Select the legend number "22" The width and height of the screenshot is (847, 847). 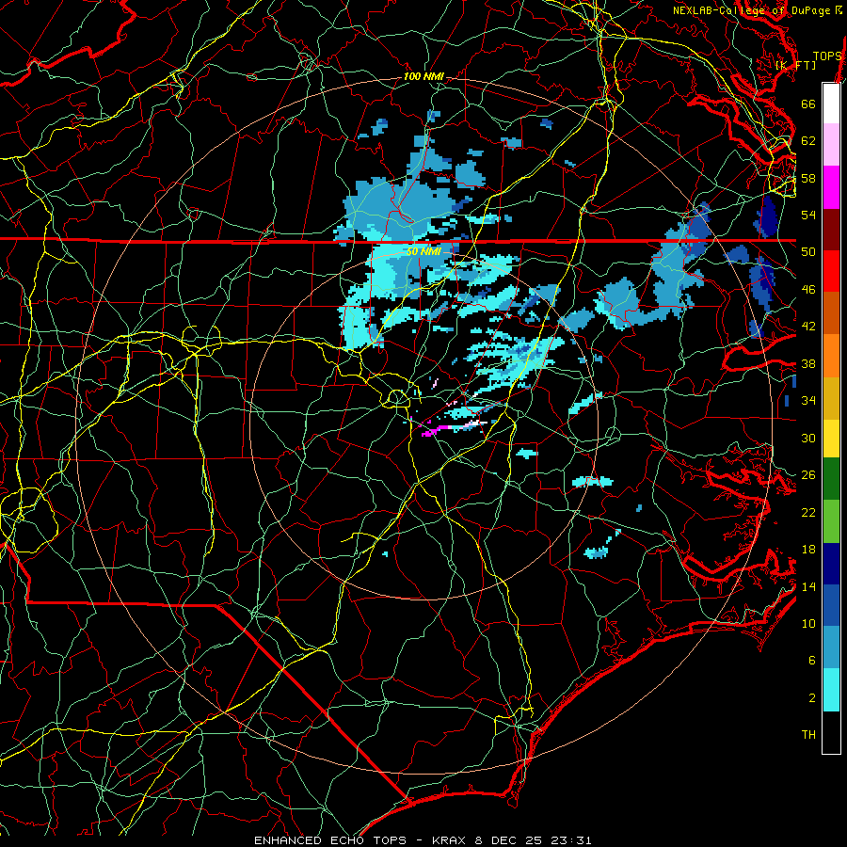[x=808, y=512]
